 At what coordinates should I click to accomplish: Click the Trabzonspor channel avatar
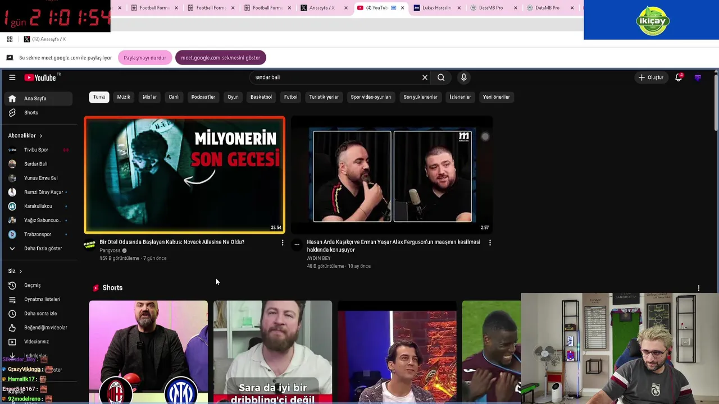[12, 235]
